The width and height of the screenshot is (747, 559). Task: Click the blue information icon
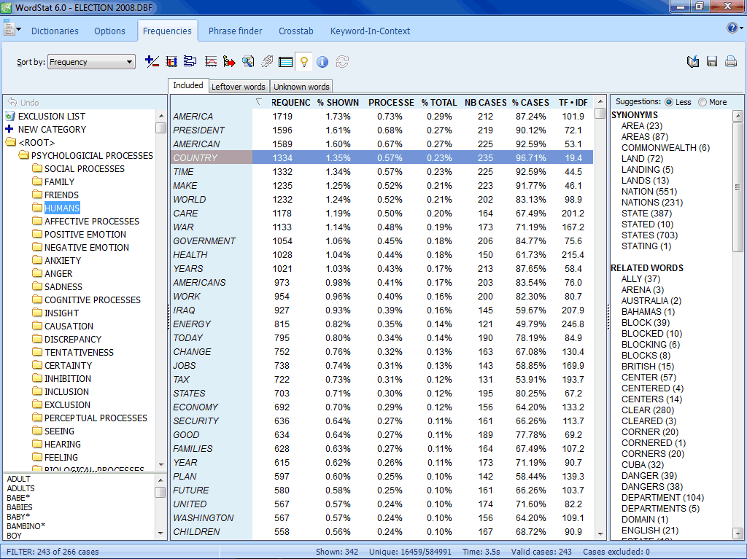(x=322, y=62)
